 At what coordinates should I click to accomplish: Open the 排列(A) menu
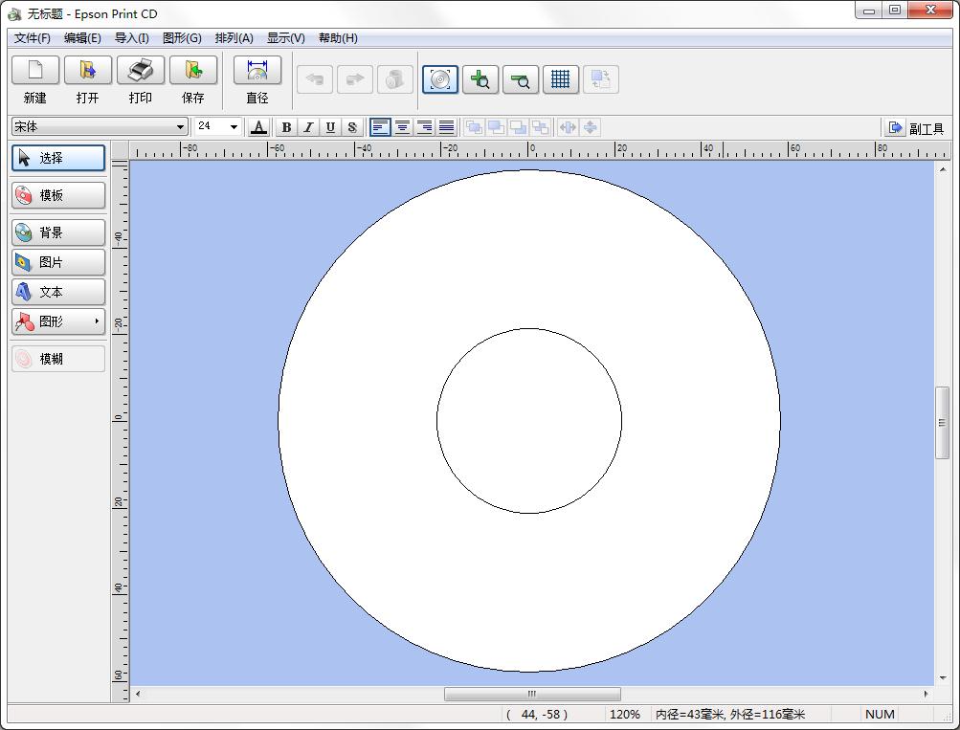pos(234,38)
